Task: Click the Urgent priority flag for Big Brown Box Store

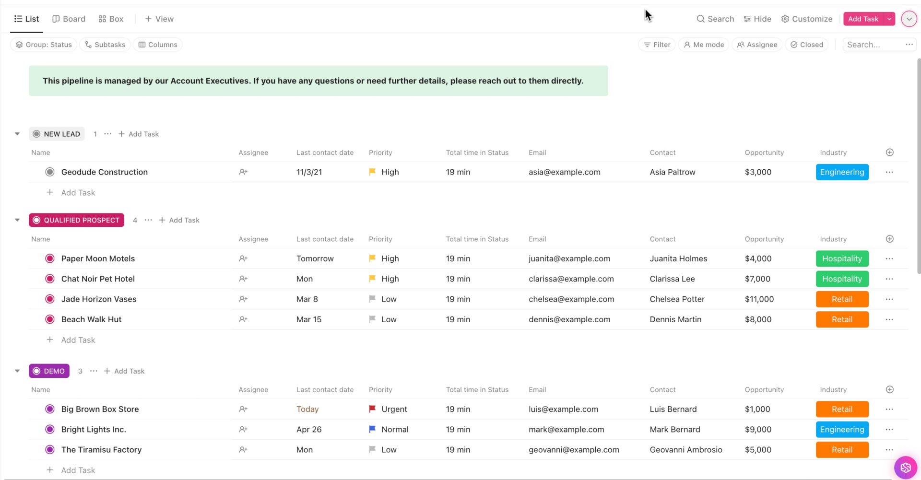Action: point(372,409)
